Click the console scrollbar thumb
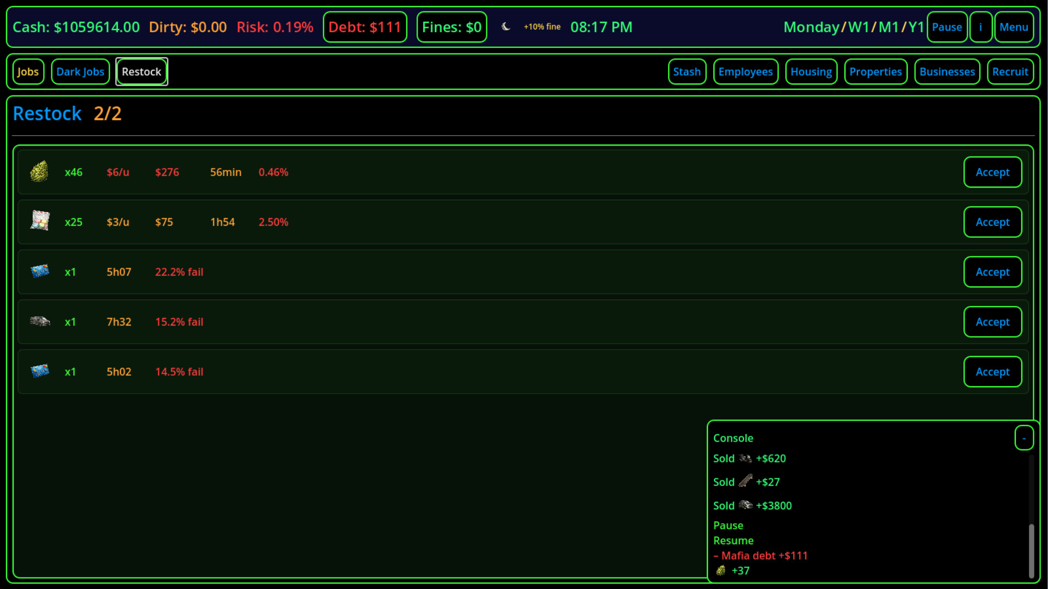This screenshot has width=1048, height=589. pos(1031,551)
